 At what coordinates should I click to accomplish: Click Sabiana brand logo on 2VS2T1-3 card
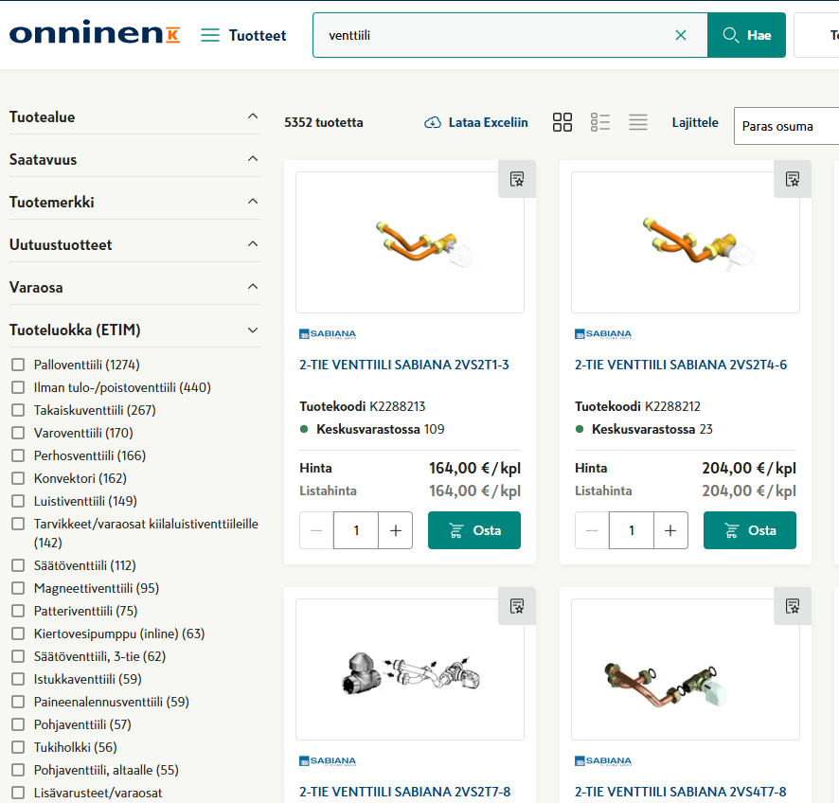pos(328,334)
